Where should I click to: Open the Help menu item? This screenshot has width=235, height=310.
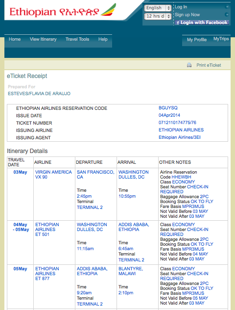click(x=103, y=39)
